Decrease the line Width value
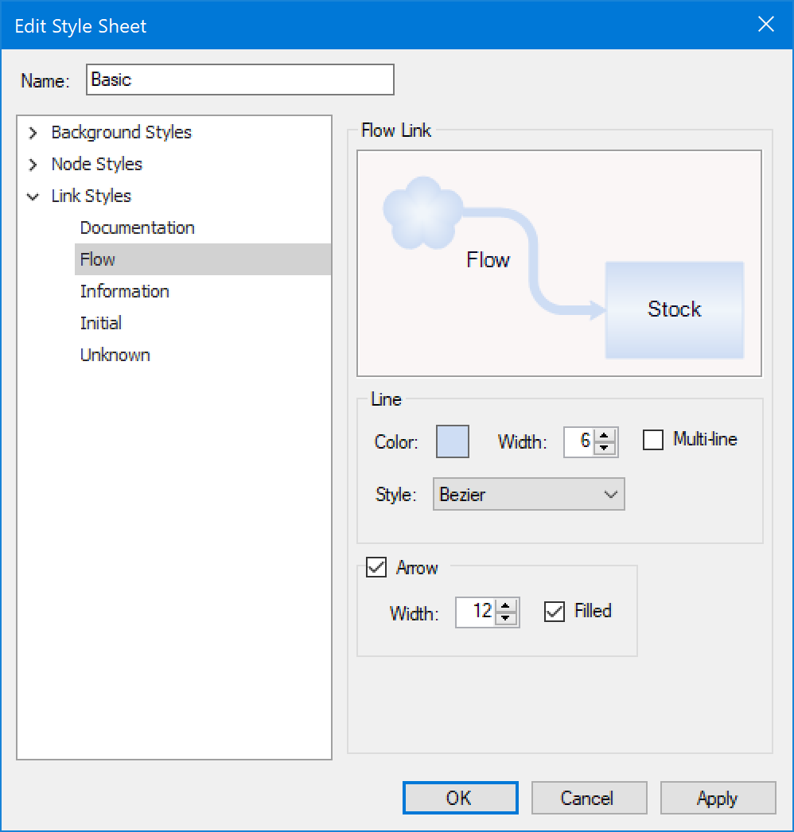The image size is (794, 832). pyautogui.click(x=604, y=448)
